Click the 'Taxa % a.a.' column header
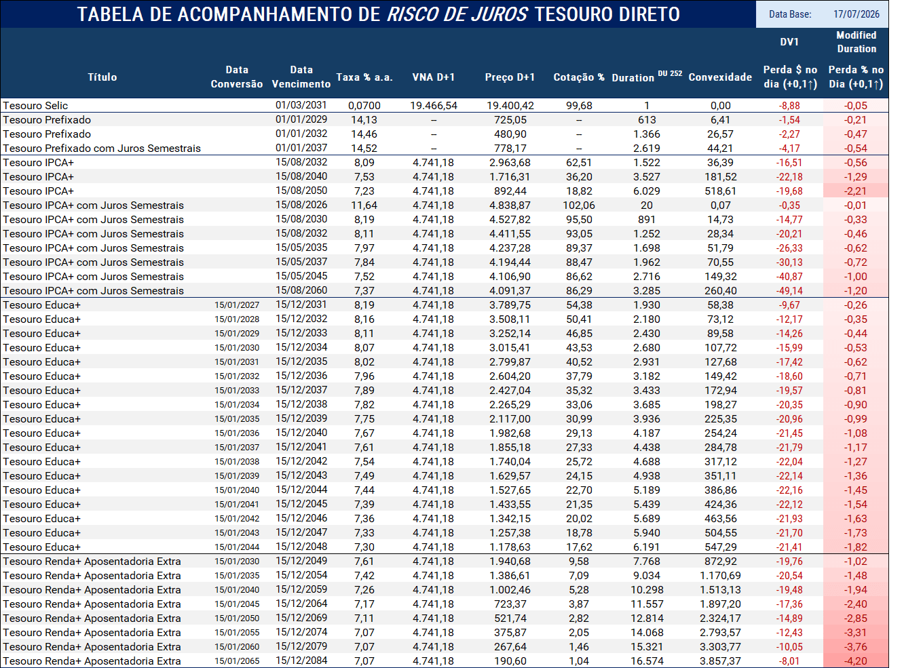This screenshot has width=923, height=668. pos(364,77)
